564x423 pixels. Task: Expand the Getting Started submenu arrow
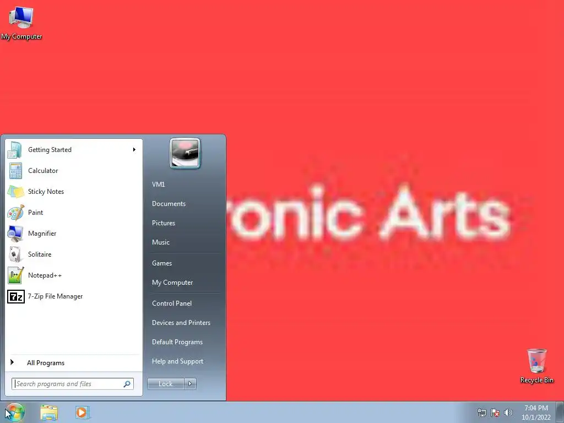tap(134, 150)
